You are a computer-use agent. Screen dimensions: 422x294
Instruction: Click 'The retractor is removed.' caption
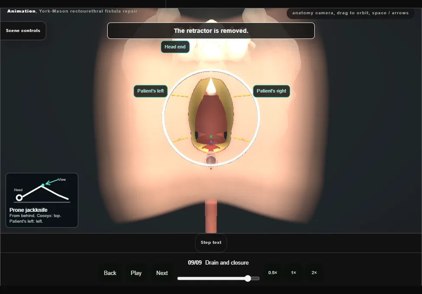211,31
